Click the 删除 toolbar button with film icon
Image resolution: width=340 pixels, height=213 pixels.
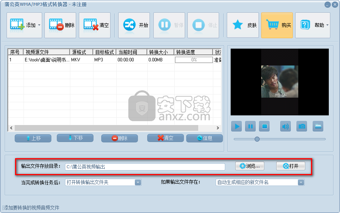click(60, 25)
